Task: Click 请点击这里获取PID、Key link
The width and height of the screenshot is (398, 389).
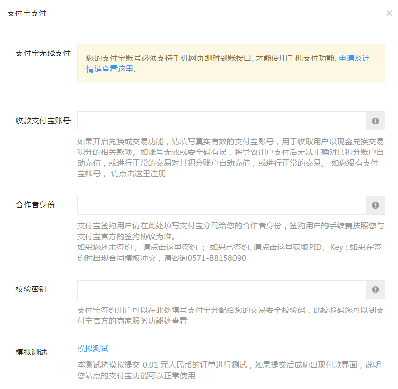Action: (x=298, y=247)
